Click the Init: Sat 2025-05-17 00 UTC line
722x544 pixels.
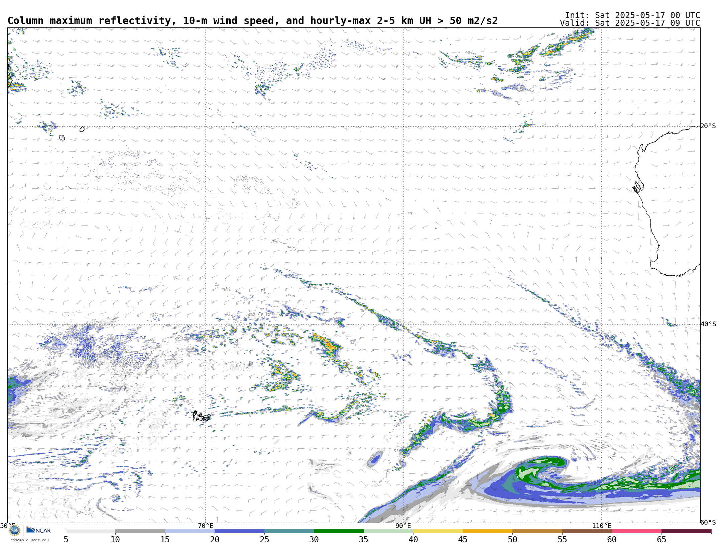pyautogui.click(x=632, y=15)
